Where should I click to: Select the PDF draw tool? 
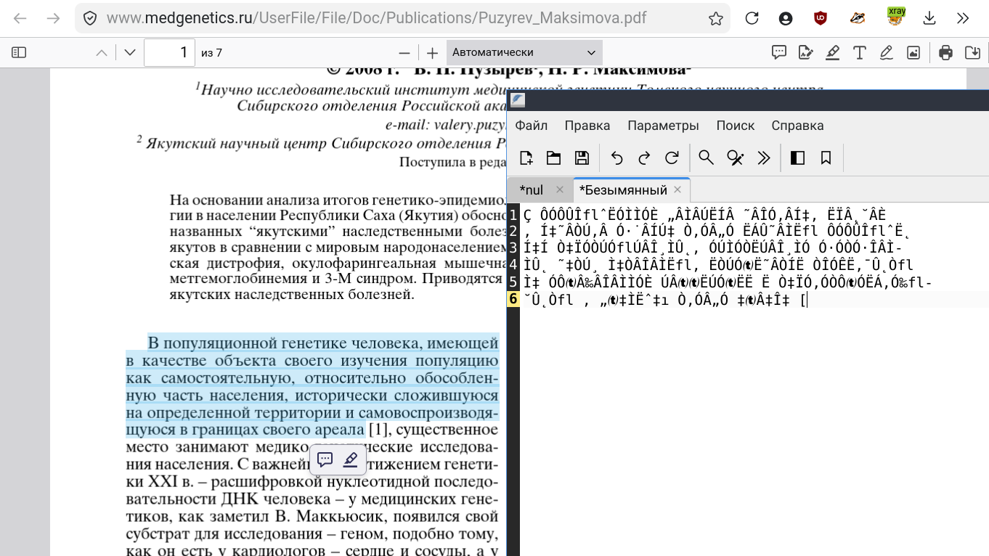pos(886,52)
